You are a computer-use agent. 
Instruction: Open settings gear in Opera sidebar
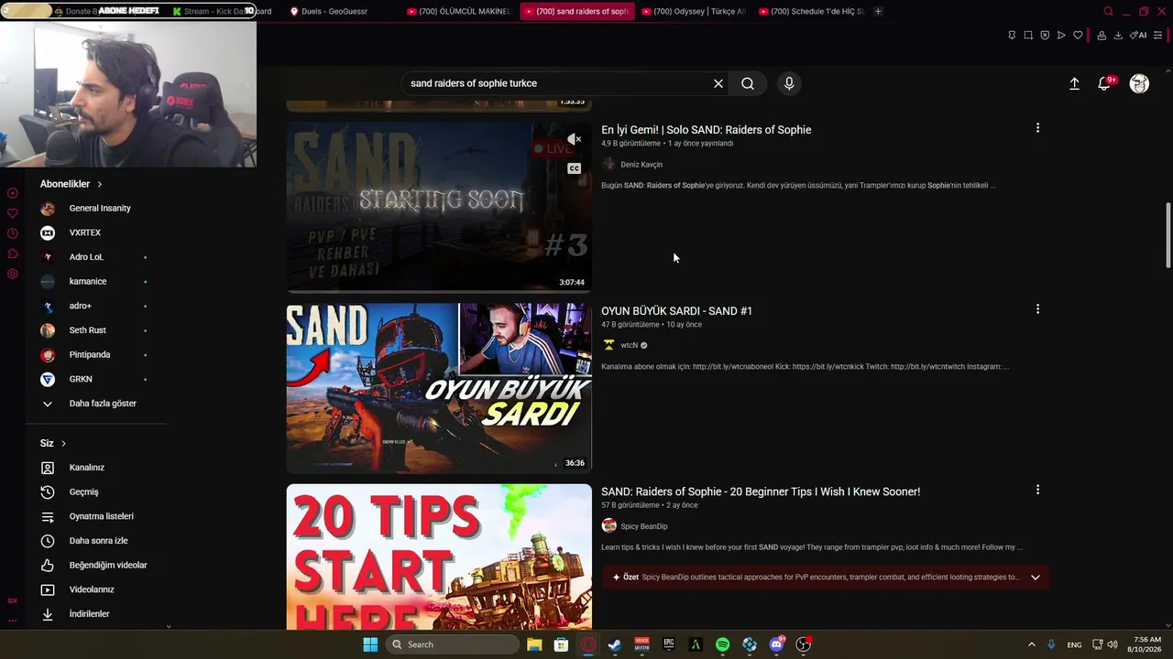13,274
